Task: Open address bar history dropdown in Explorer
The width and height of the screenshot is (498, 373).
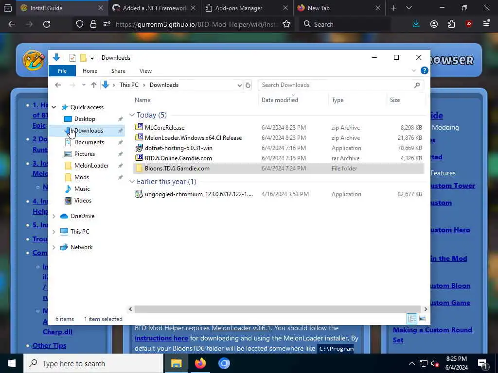Action: (239, 85)
